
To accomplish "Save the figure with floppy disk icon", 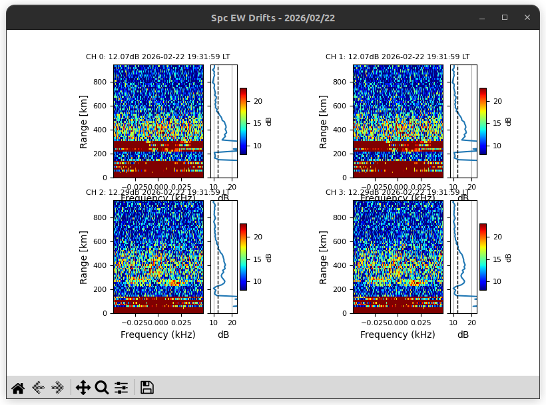I will click(147, 388).
